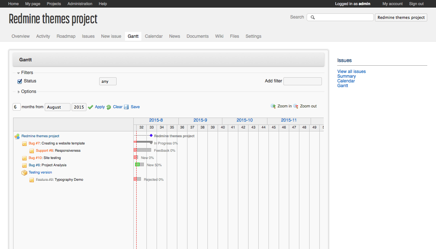Screen dimensions: 436x249
Task: Open the Summary link in sidebar
Action: click(347, 76)
